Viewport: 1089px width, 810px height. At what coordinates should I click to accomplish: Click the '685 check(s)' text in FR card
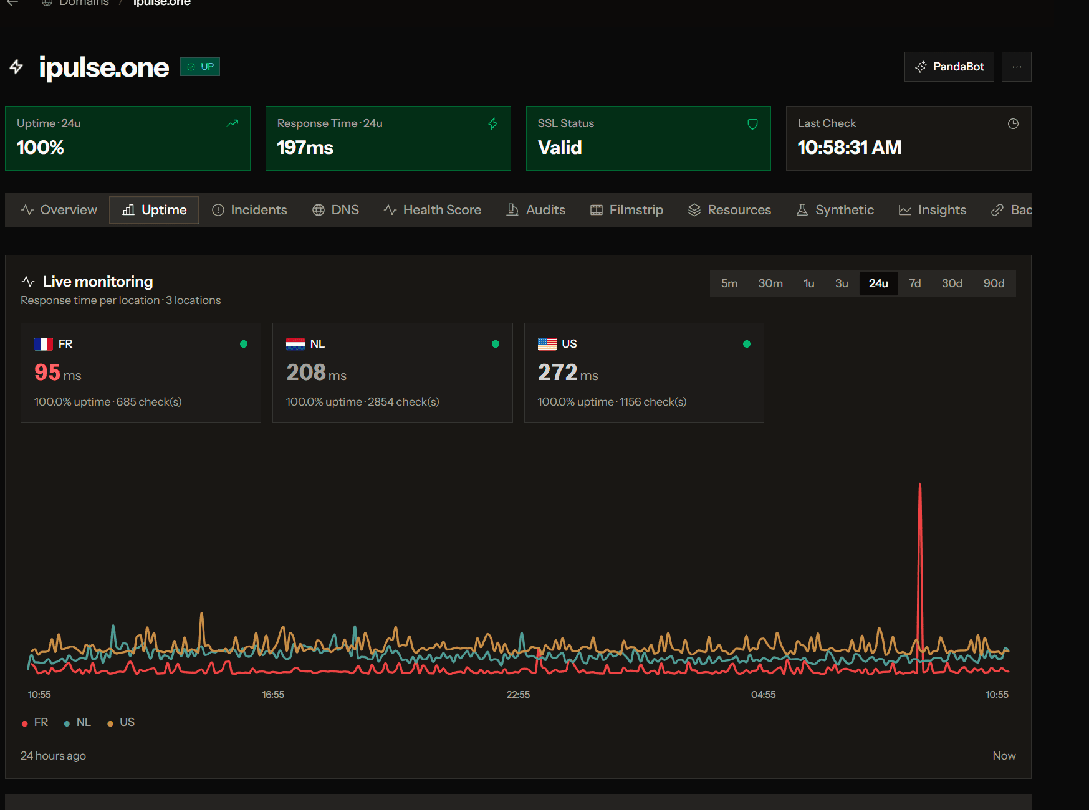(149, 402)
